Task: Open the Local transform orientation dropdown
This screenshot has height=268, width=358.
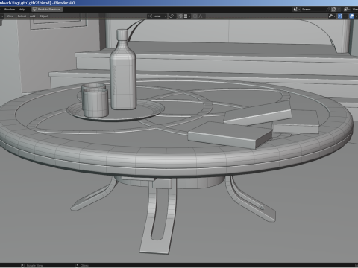Action: tap(157, 16)
